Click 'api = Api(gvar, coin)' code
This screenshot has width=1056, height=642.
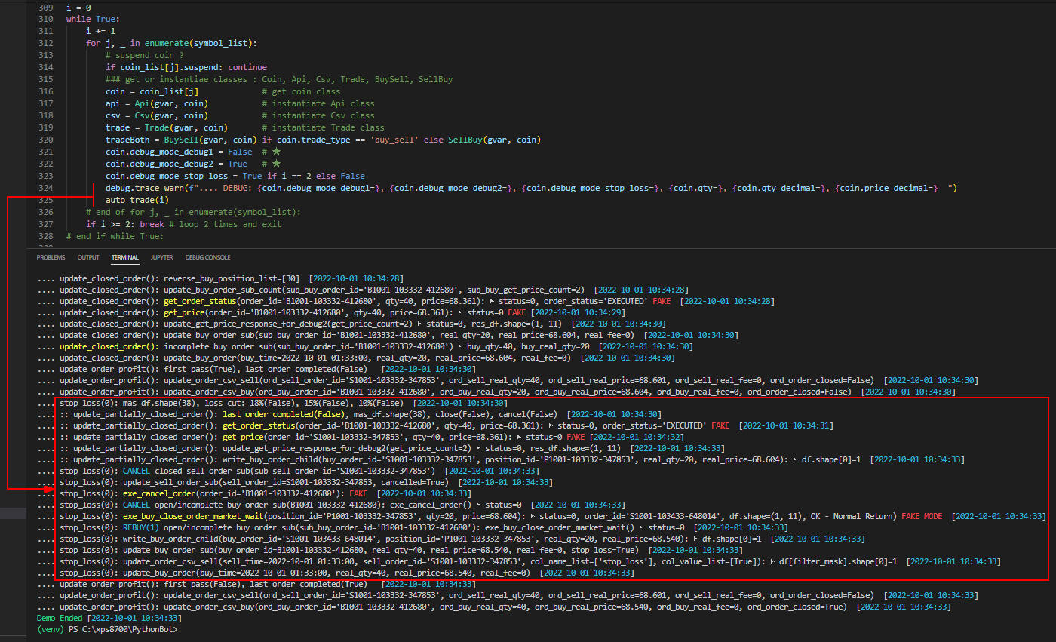(157, 103)
